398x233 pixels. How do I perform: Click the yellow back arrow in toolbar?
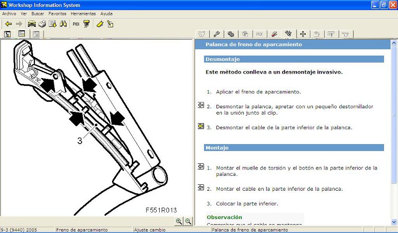(x=8, y=24)
